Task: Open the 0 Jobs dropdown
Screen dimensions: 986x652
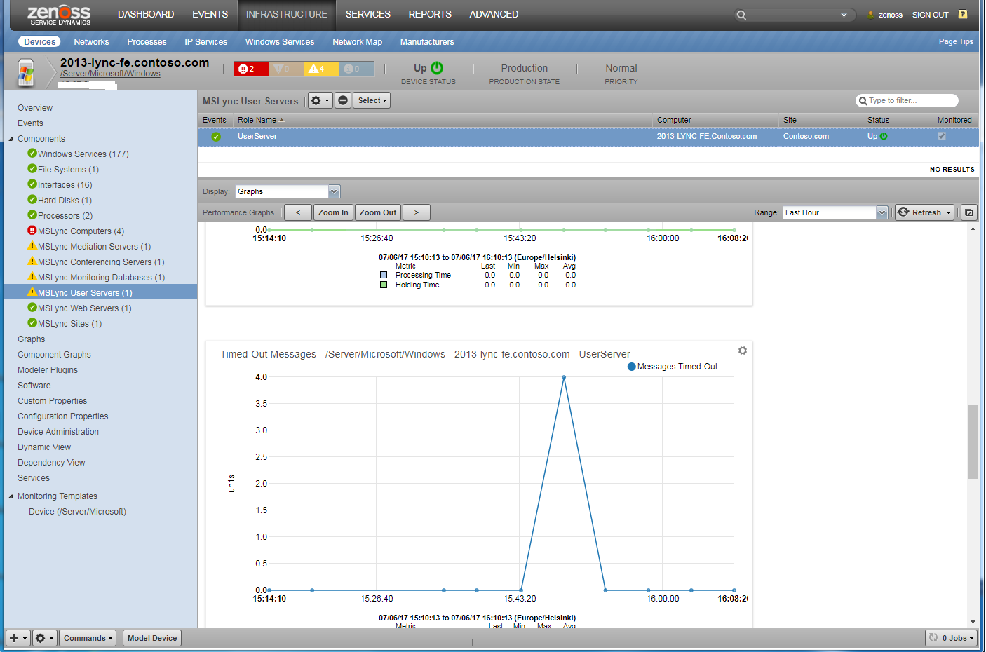Action: [952, 638]
